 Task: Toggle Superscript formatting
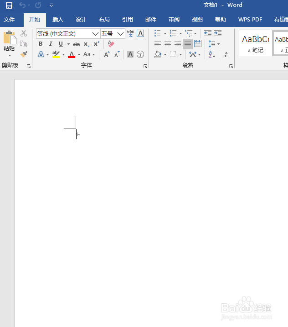tap(97, 44)
